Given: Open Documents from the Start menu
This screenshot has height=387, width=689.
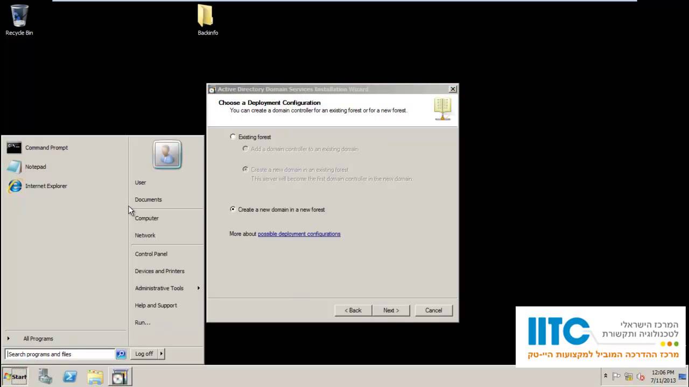Looking at the screenshot, I should pos(148,200).
